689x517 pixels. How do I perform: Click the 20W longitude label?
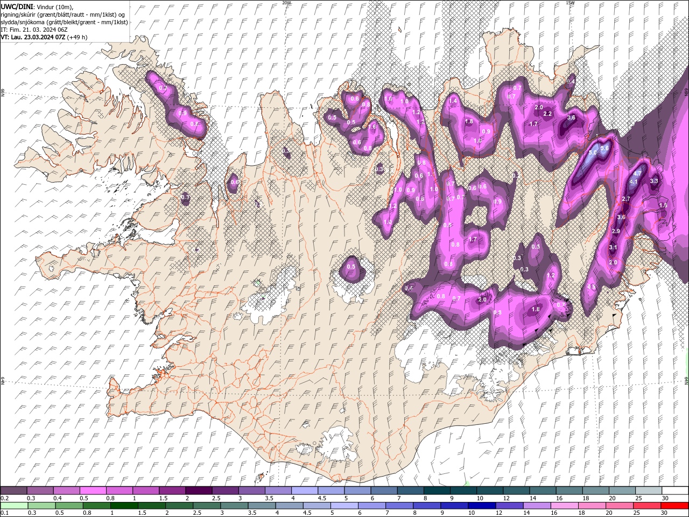pyautogui.click(x=286, y=3)
